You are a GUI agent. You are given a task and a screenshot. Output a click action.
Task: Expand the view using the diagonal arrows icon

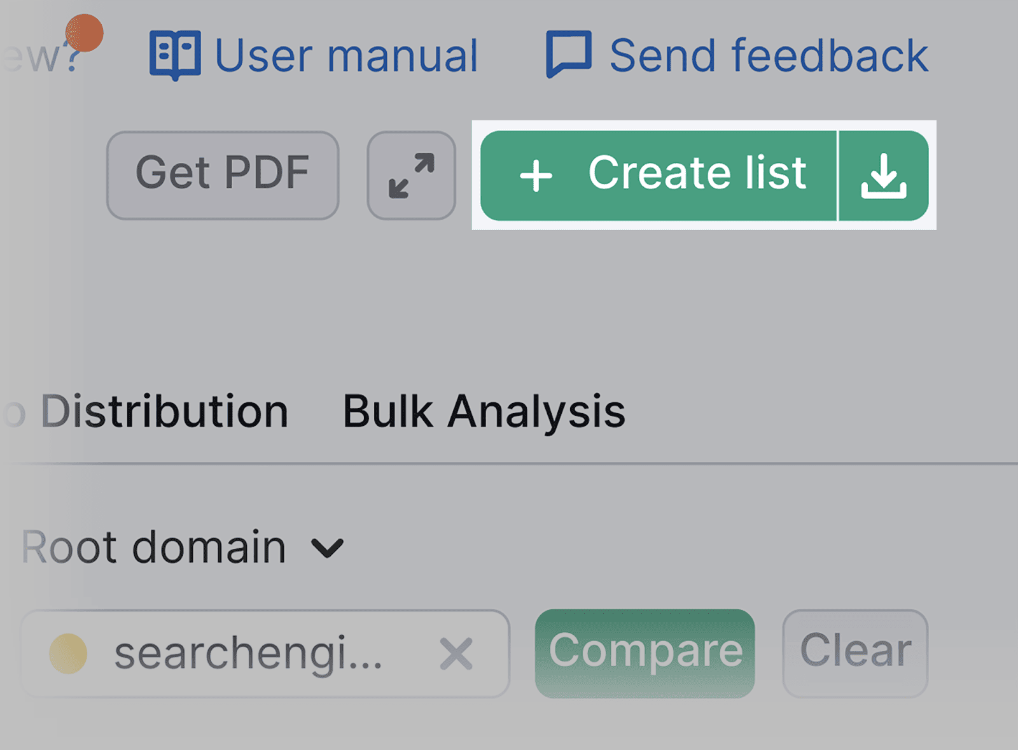click(411, 173)
